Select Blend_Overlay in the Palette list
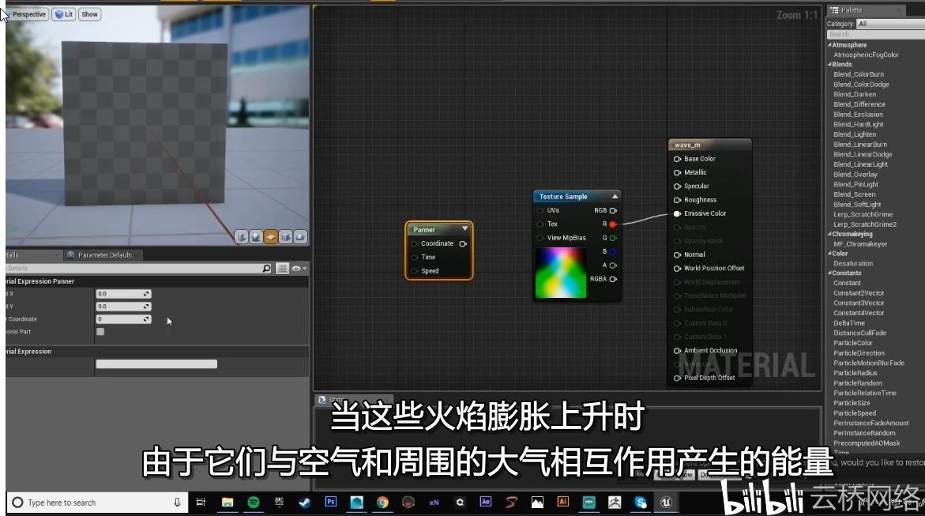Viewport: 925px width, 516px height. pos(855,175)
